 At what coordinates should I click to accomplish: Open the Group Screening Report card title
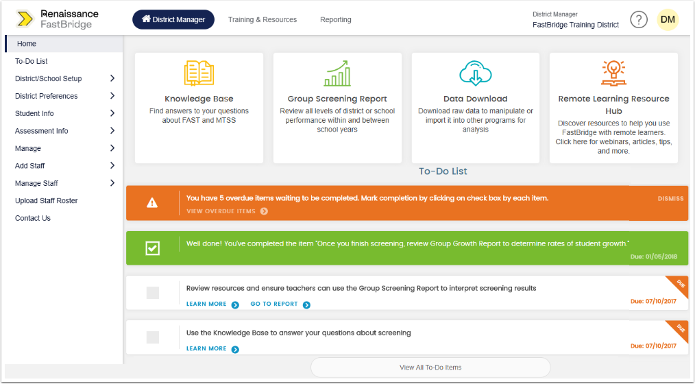click(337, 99)
